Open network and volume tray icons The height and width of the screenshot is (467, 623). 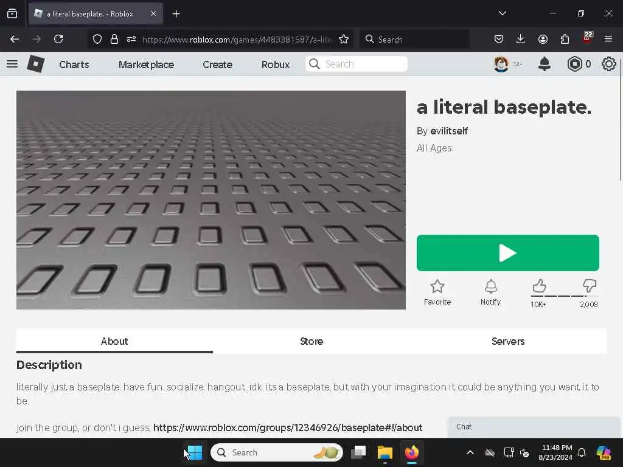coord(516,452)
